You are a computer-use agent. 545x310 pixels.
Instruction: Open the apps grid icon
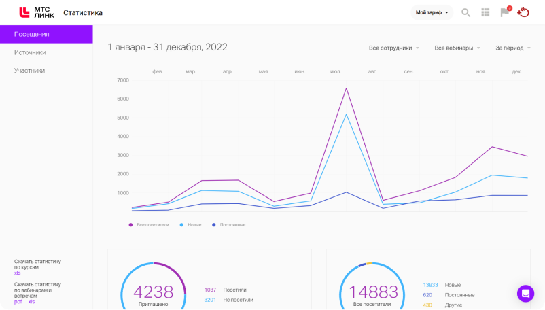485,12
